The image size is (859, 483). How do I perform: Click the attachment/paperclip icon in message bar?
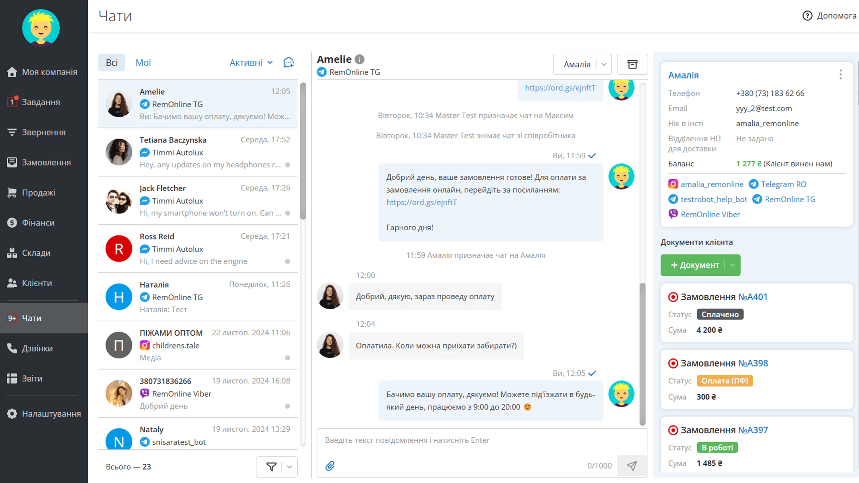pyautogui.click(x=331, y=466)
